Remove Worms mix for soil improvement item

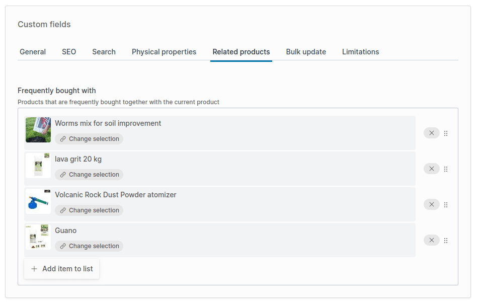click(431, 133)
